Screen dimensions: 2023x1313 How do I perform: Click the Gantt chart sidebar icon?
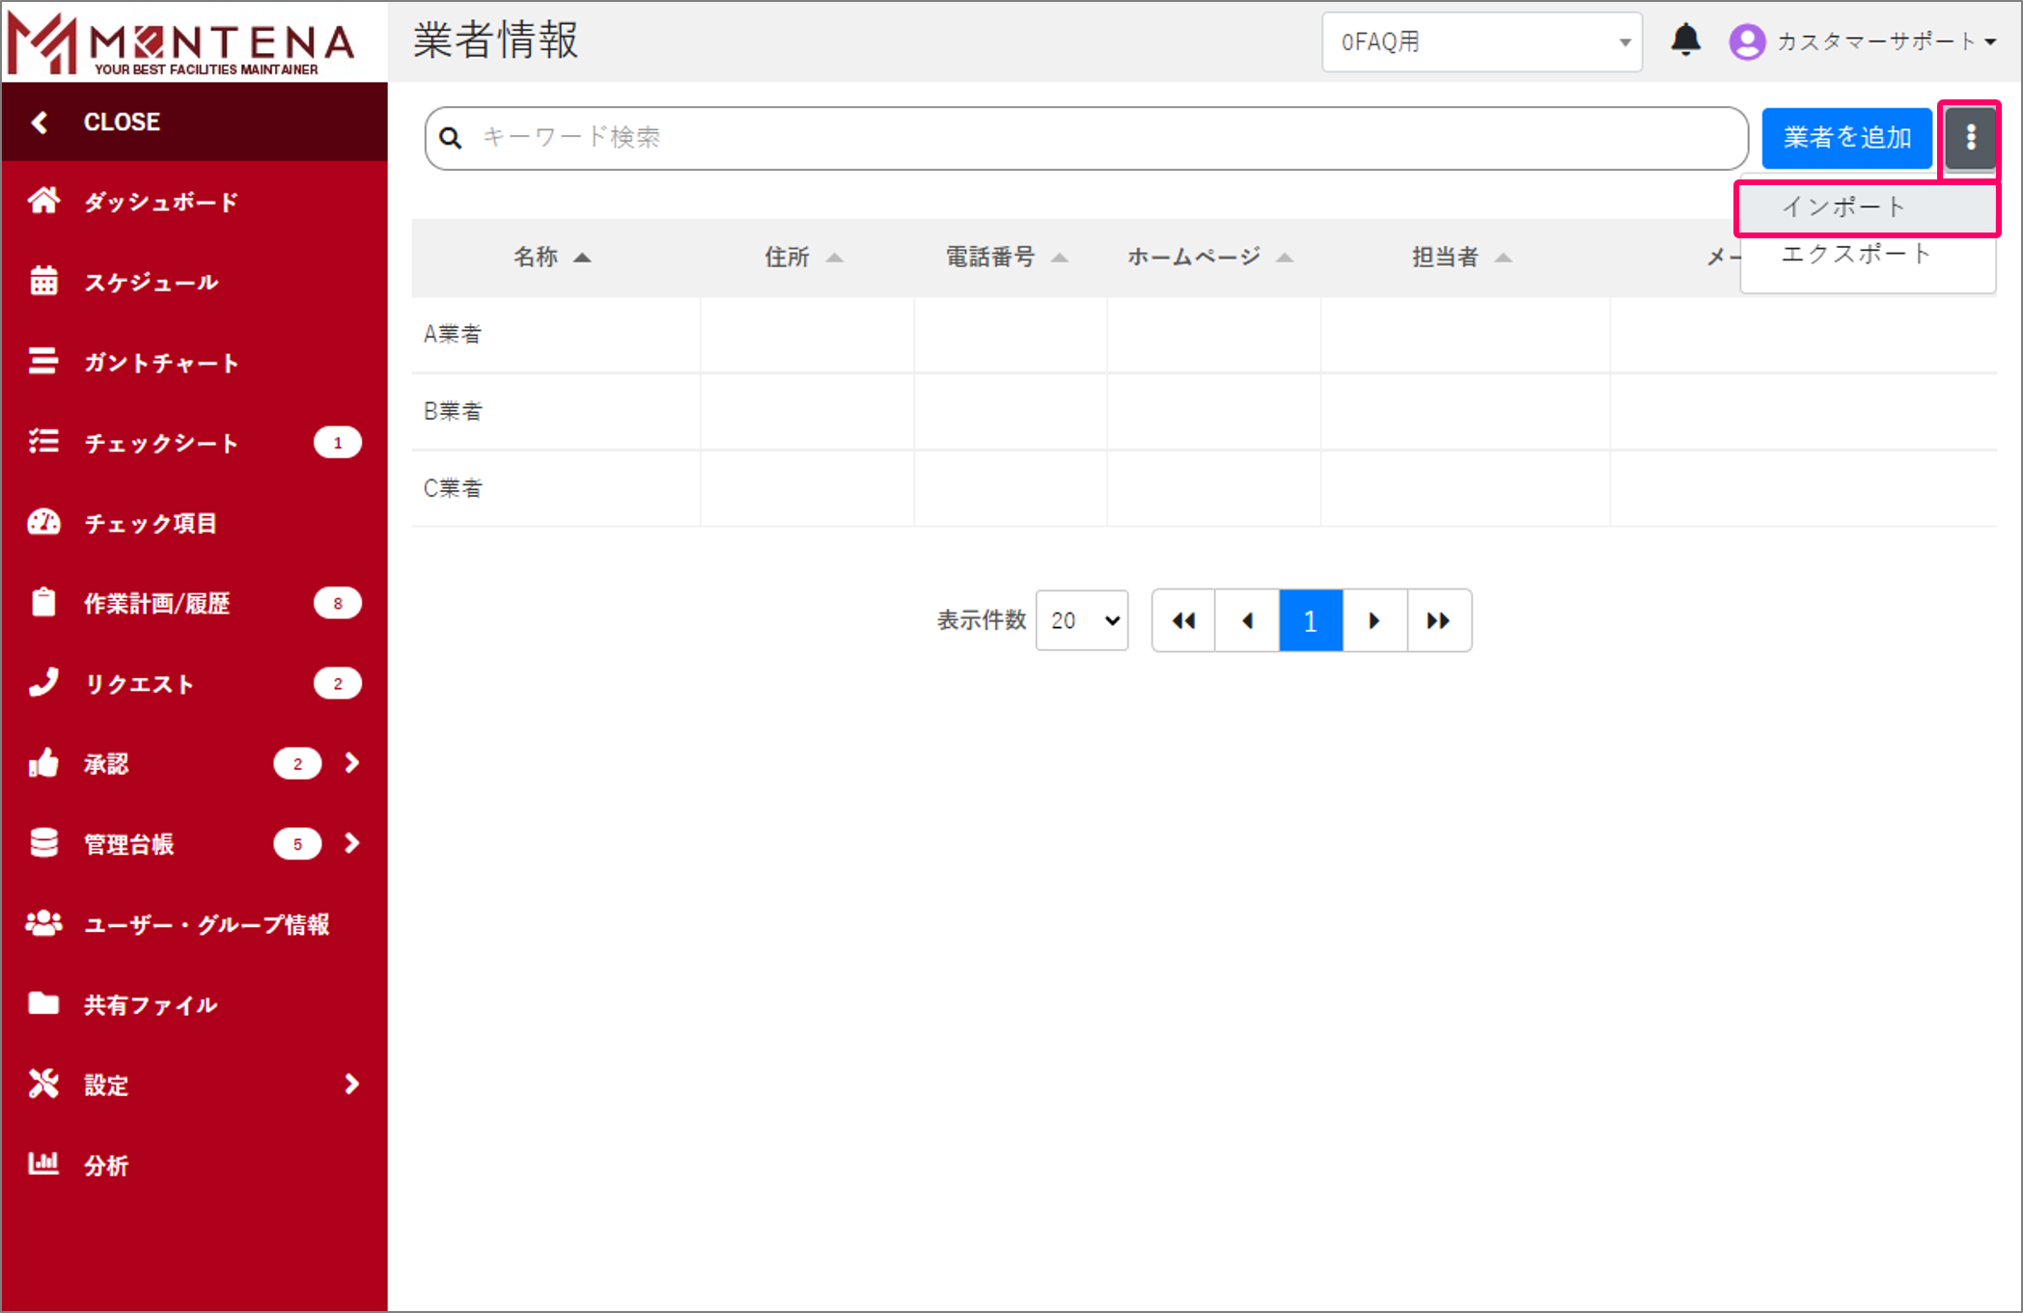click(x=43, y=362)
